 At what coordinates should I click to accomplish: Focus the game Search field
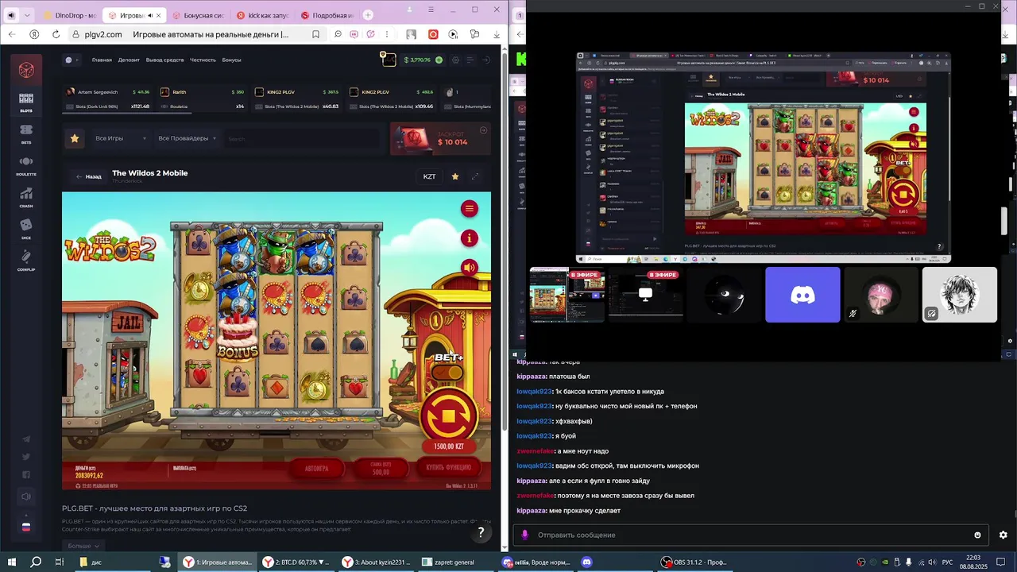pyautogui.click(x=302, y=138)
